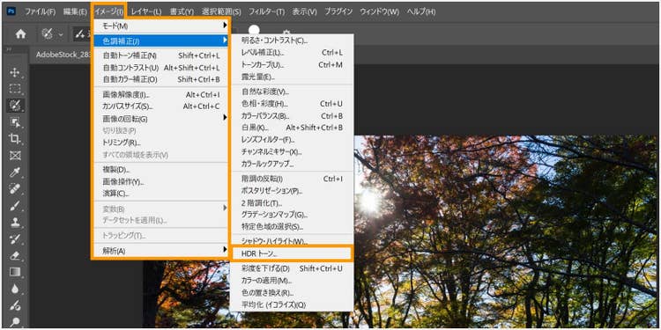661x330 pixels.
Task: Select the Crop tool
Action: [15, 138]
